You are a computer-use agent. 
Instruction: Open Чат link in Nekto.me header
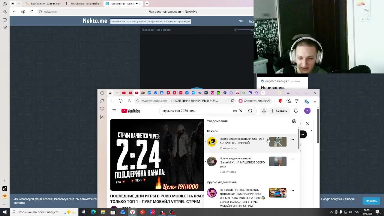coord(241,21)
